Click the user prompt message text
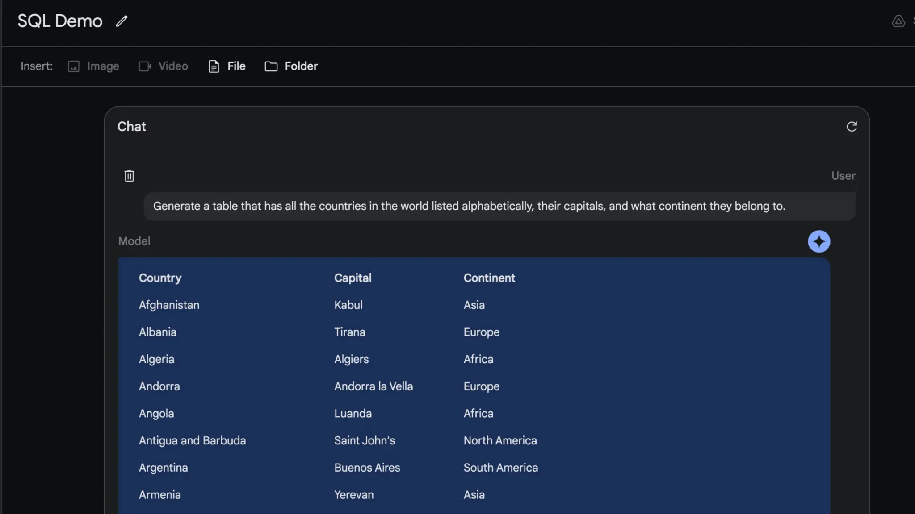 coord(469,206)
